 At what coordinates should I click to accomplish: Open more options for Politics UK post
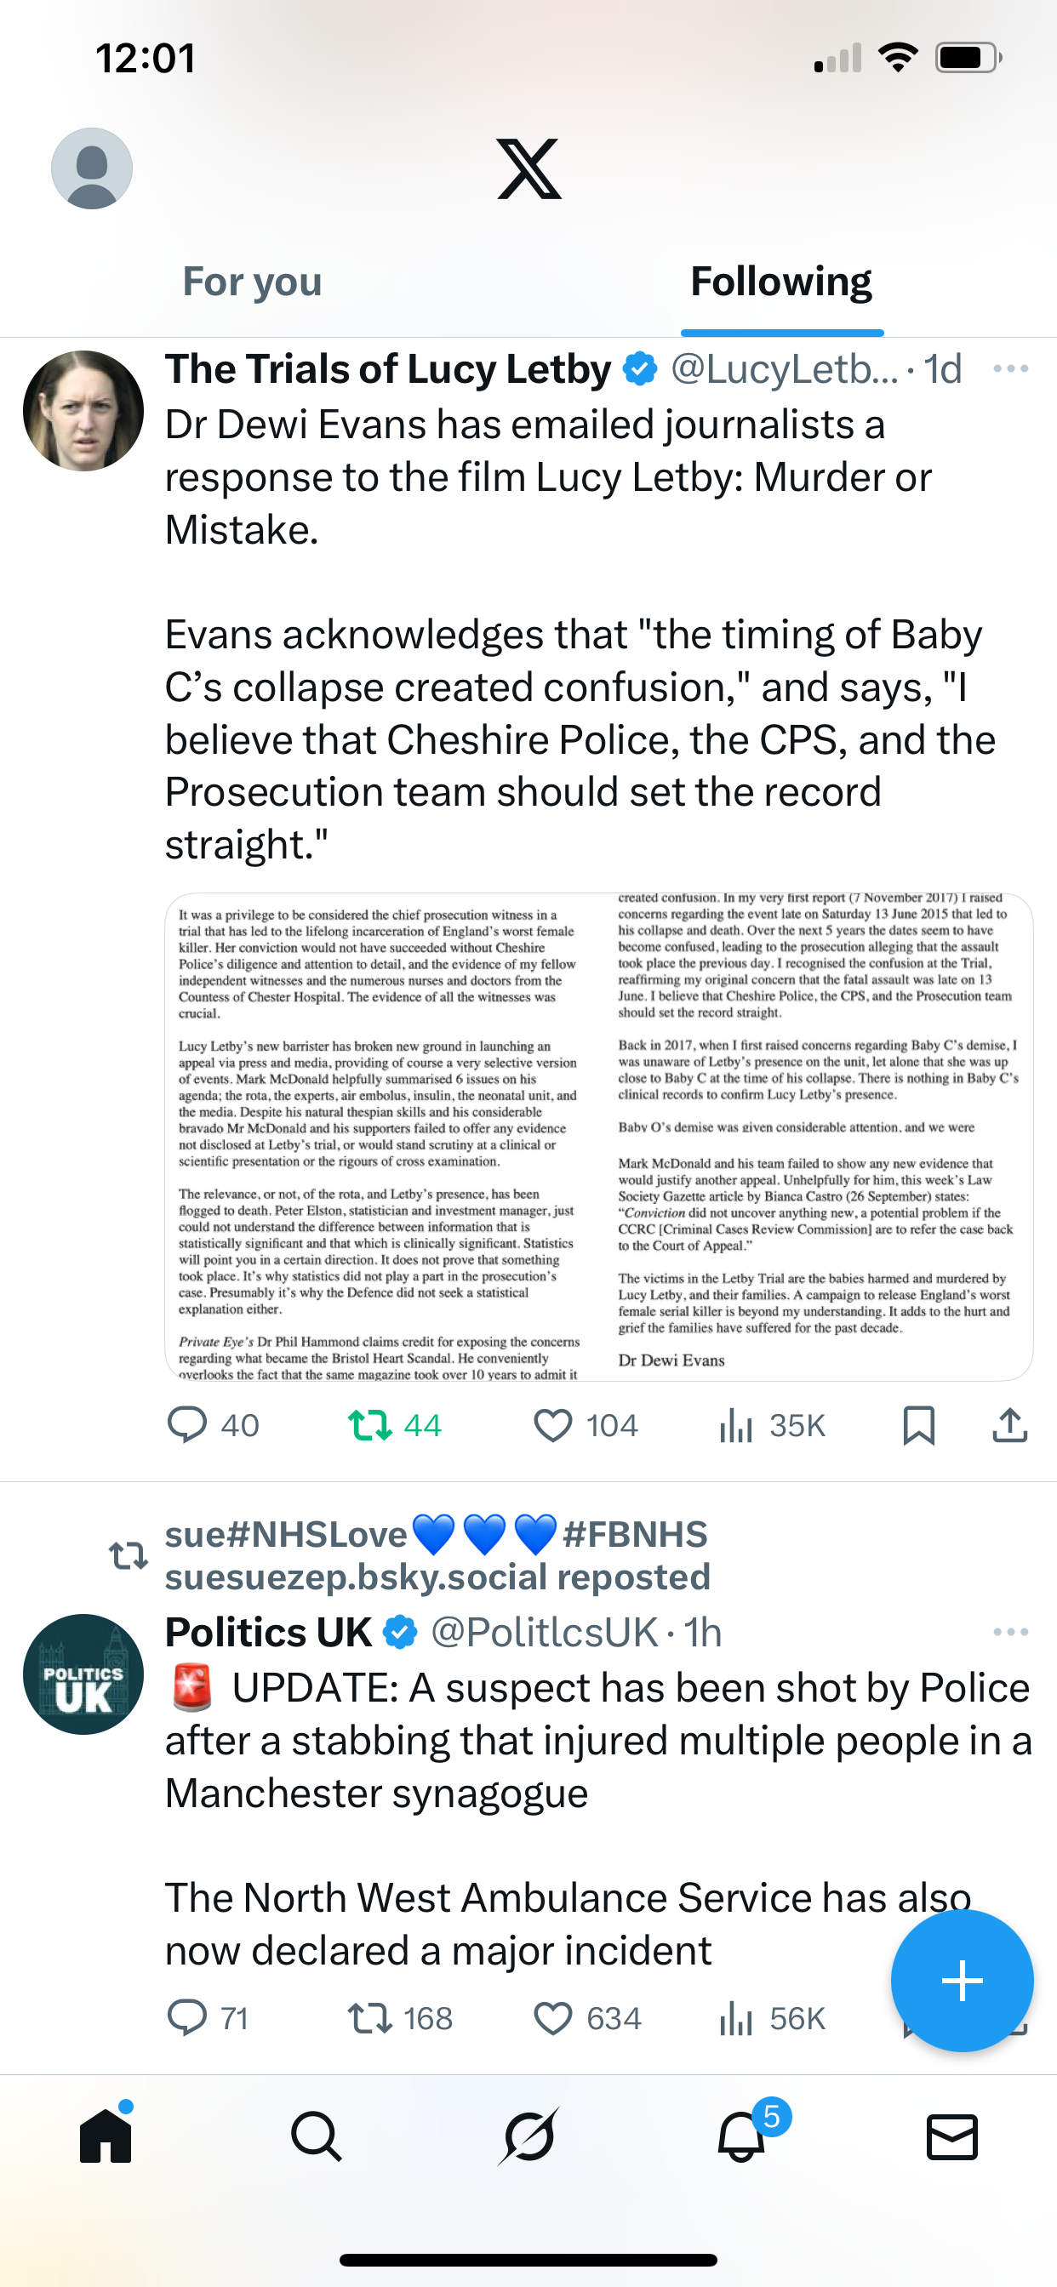coord(1010,1632)
